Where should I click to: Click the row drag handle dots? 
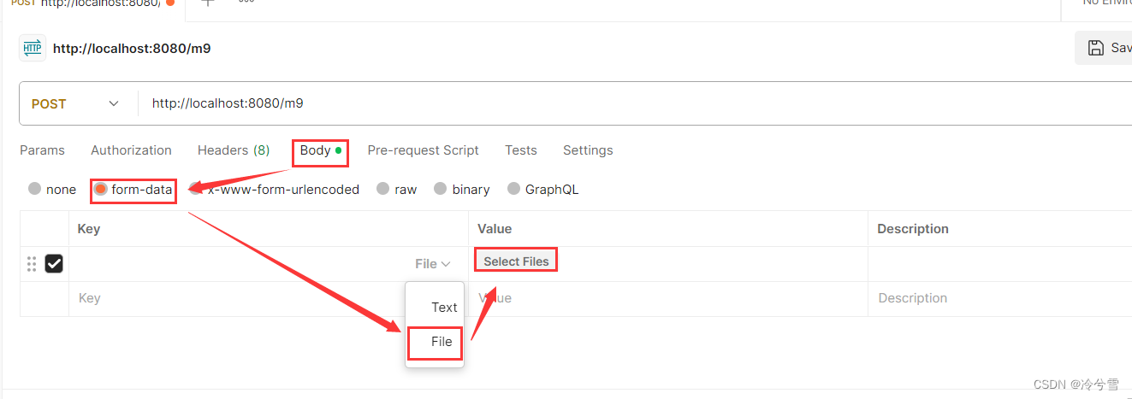[32, 264]
